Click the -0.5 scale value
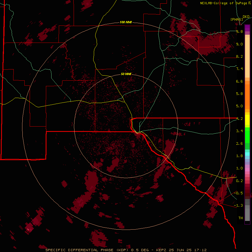252x252 pixels. click(238, 193)
